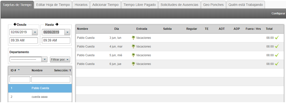Sort by the ID # column arrow
This screenshot has height=103, width=286.
pyautogui.click(x=19, y=70)
